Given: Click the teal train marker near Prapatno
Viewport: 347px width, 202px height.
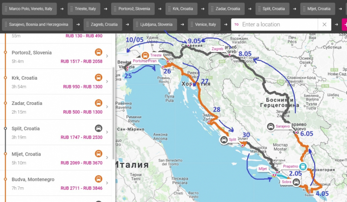Looking at the screenshot, I should point(304,166).
